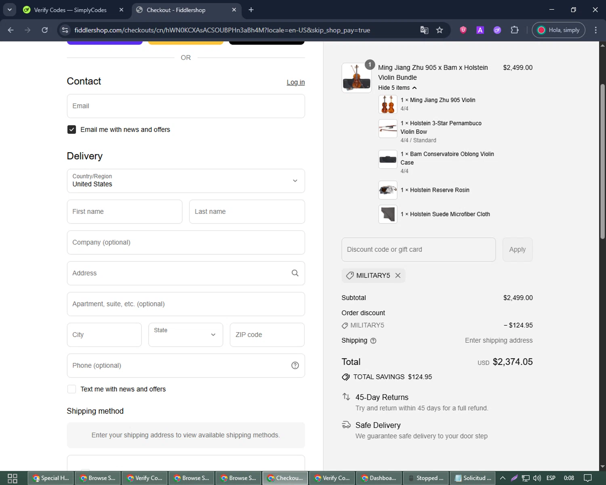606x485 pixels.
Task: Open a new browser tab
Action: (251, 10)
